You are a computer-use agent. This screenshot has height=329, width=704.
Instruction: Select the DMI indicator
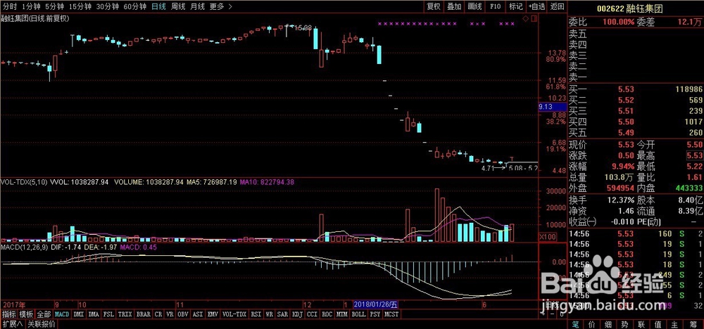coord(78,314)
